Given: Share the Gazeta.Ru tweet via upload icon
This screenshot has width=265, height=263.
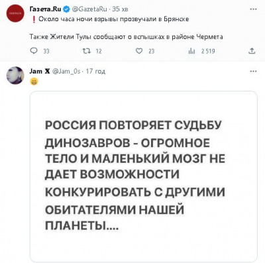Looking at the screenshot, I should (252, 51).
